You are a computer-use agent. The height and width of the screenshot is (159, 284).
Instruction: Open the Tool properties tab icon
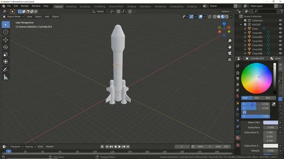(x=238, y=66)
